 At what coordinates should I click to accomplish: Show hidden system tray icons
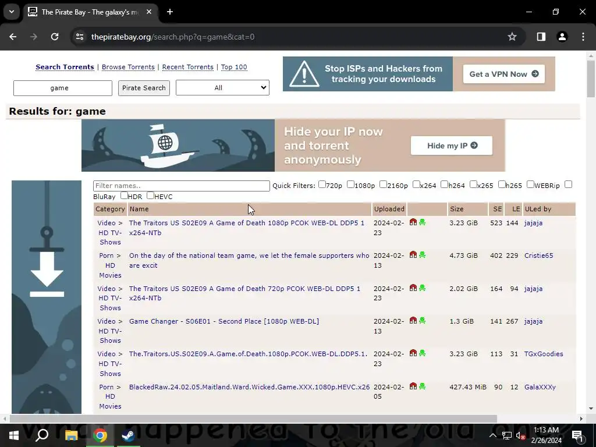tap(492, 435)
